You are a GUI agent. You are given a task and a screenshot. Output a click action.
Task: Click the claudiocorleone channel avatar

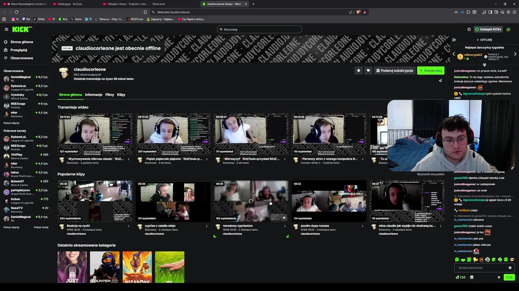[64, 73]
